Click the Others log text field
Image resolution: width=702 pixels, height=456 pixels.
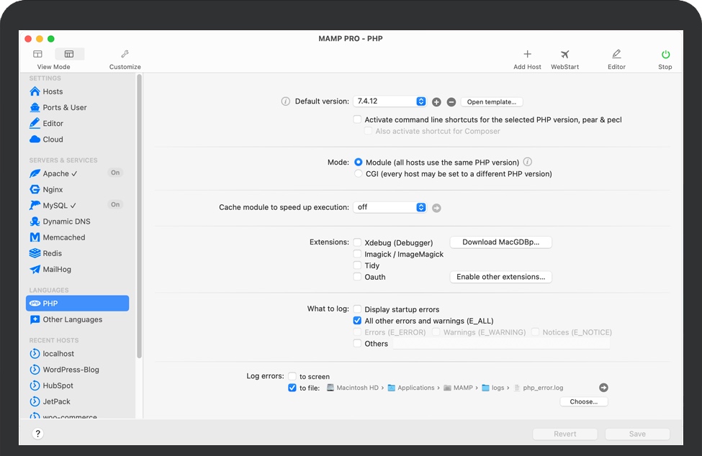tap(500, 344)
